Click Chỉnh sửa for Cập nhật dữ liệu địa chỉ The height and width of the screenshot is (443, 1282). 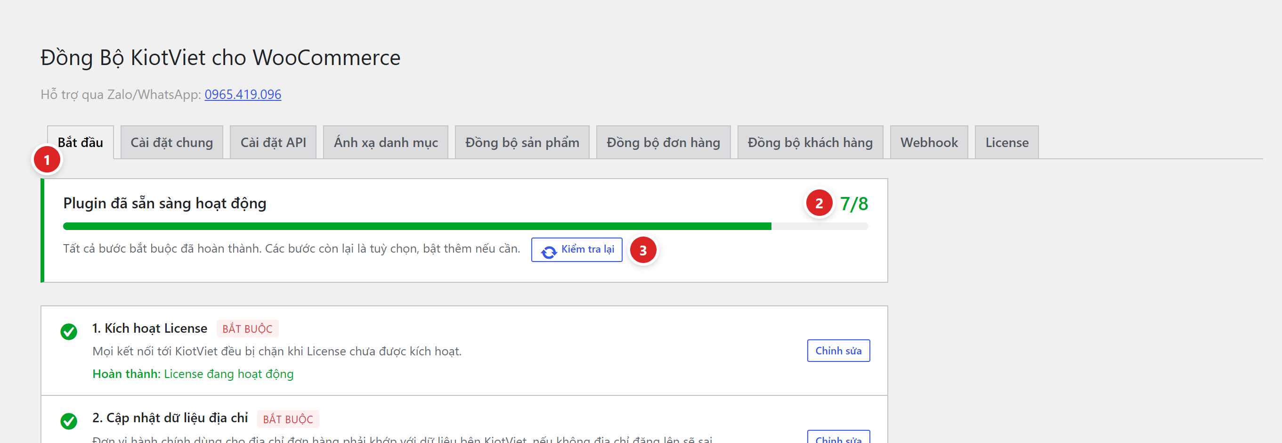pyautogui.click(x=839, y=437)
